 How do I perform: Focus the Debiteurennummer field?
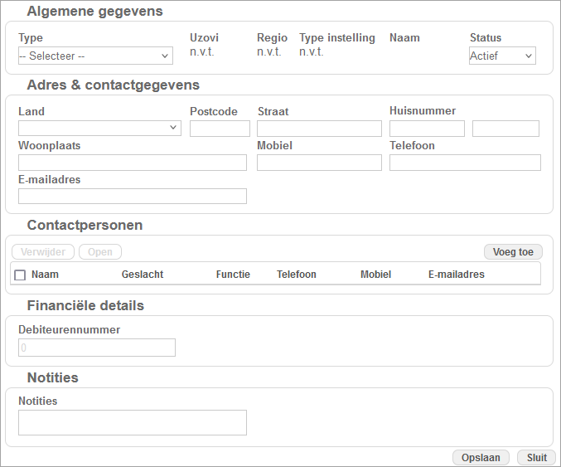[97, 348]
